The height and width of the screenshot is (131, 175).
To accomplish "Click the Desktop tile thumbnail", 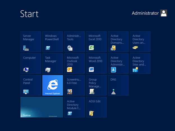I will tap(42, 107).
